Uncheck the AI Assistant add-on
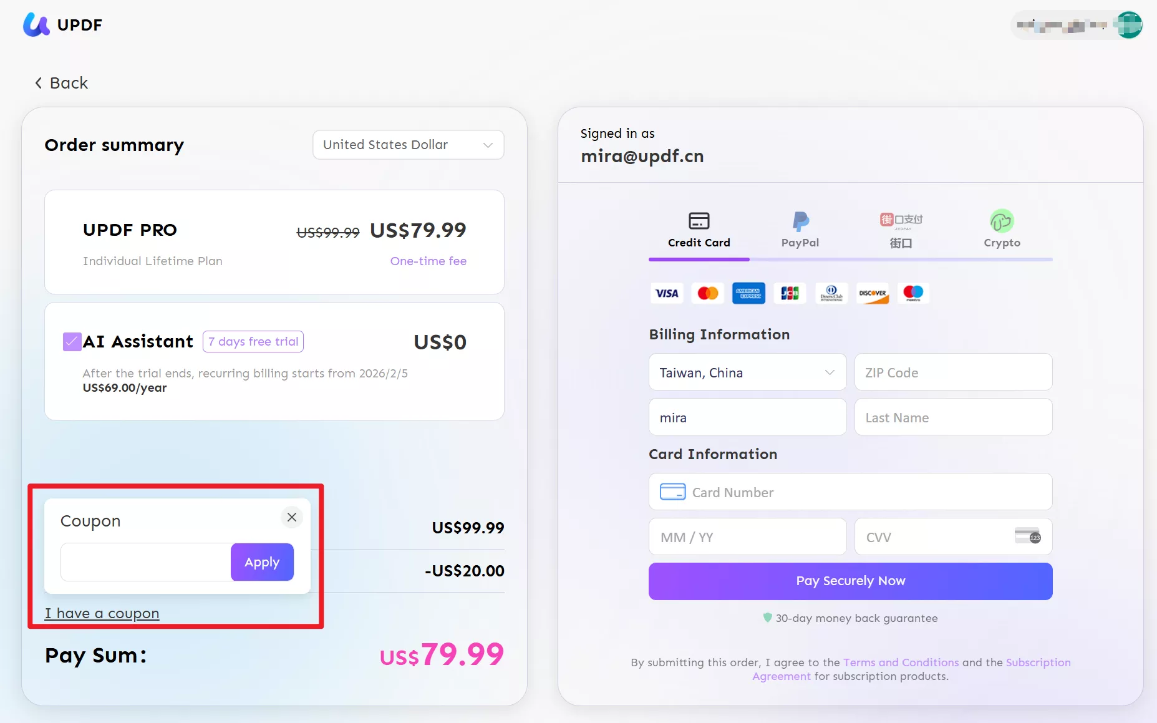The width and height of the screenshot is (1157, 723). pos(72,341)
